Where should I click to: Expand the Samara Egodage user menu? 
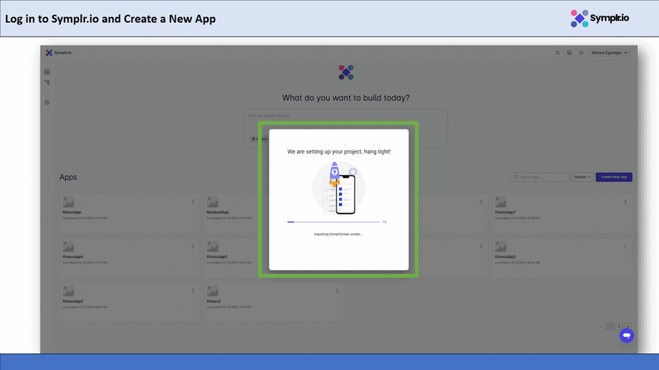(610, 53)
